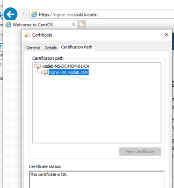Click the 'This certificate is OK.' status text
Viewport: 174px width, 188px height.
click(x=49, y=174)
